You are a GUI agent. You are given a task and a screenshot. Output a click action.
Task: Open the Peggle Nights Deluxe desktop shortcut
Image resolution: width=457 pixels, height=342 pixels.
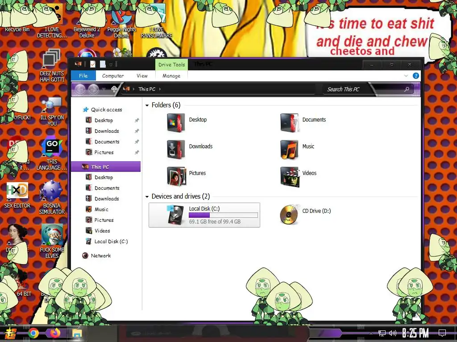click(121, 22)
